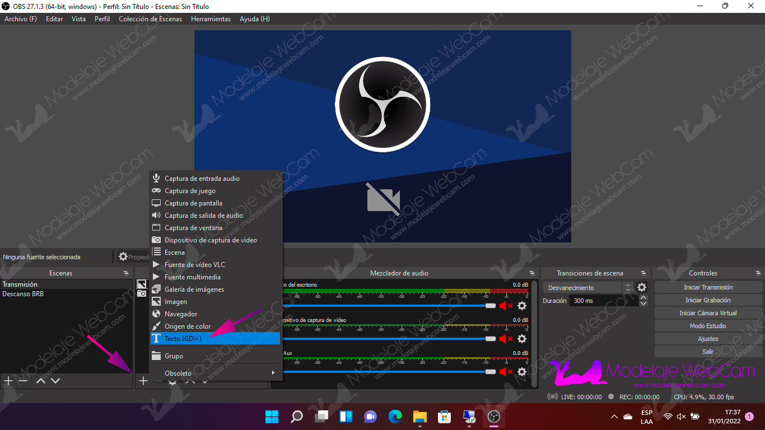Unmute the video capture device audio
This screenshot has width=765, height=430.
click(x=506, y=339)
